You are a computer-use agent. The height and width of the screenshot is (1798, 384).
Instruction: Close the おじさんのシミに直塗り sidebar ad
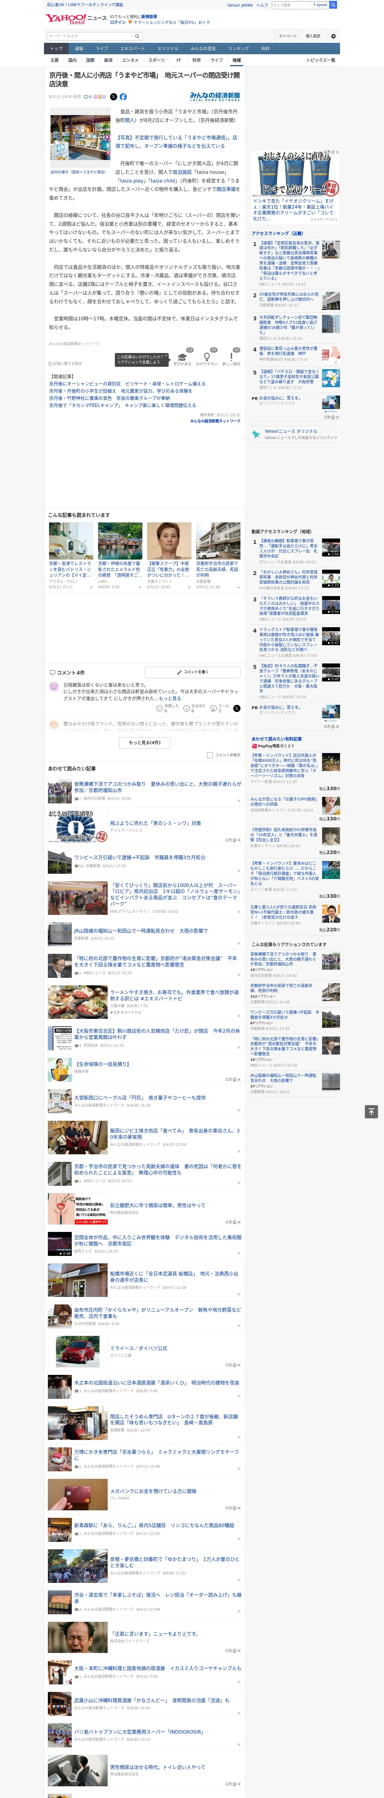[x=337, y=152]
